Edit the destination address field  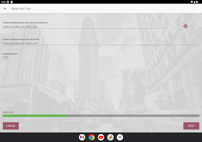coord(101,43)
